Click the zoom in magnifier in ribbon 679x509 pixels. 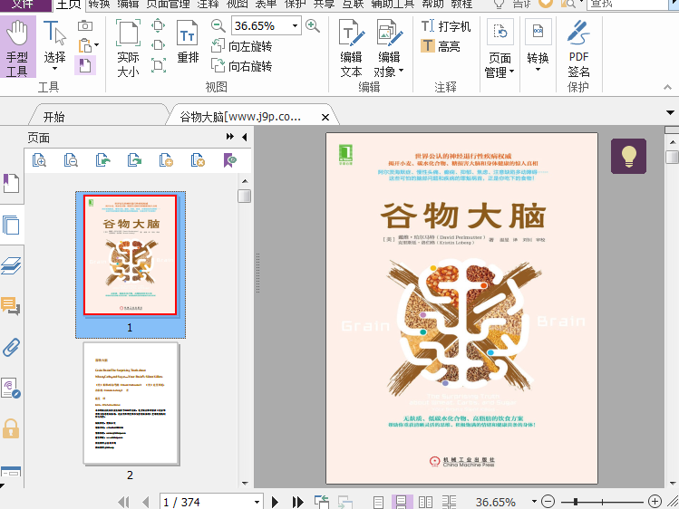tap(312, 26)
